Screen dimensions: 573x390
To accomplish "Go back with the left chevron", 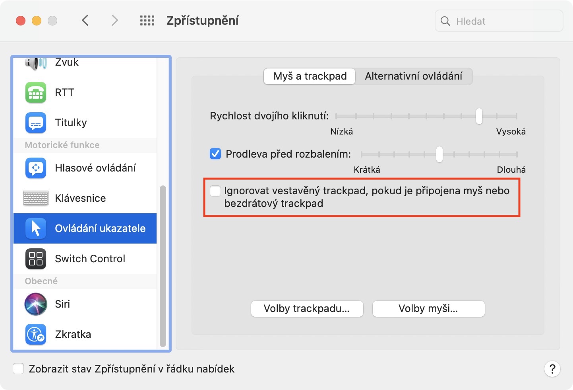I will 85,21.
